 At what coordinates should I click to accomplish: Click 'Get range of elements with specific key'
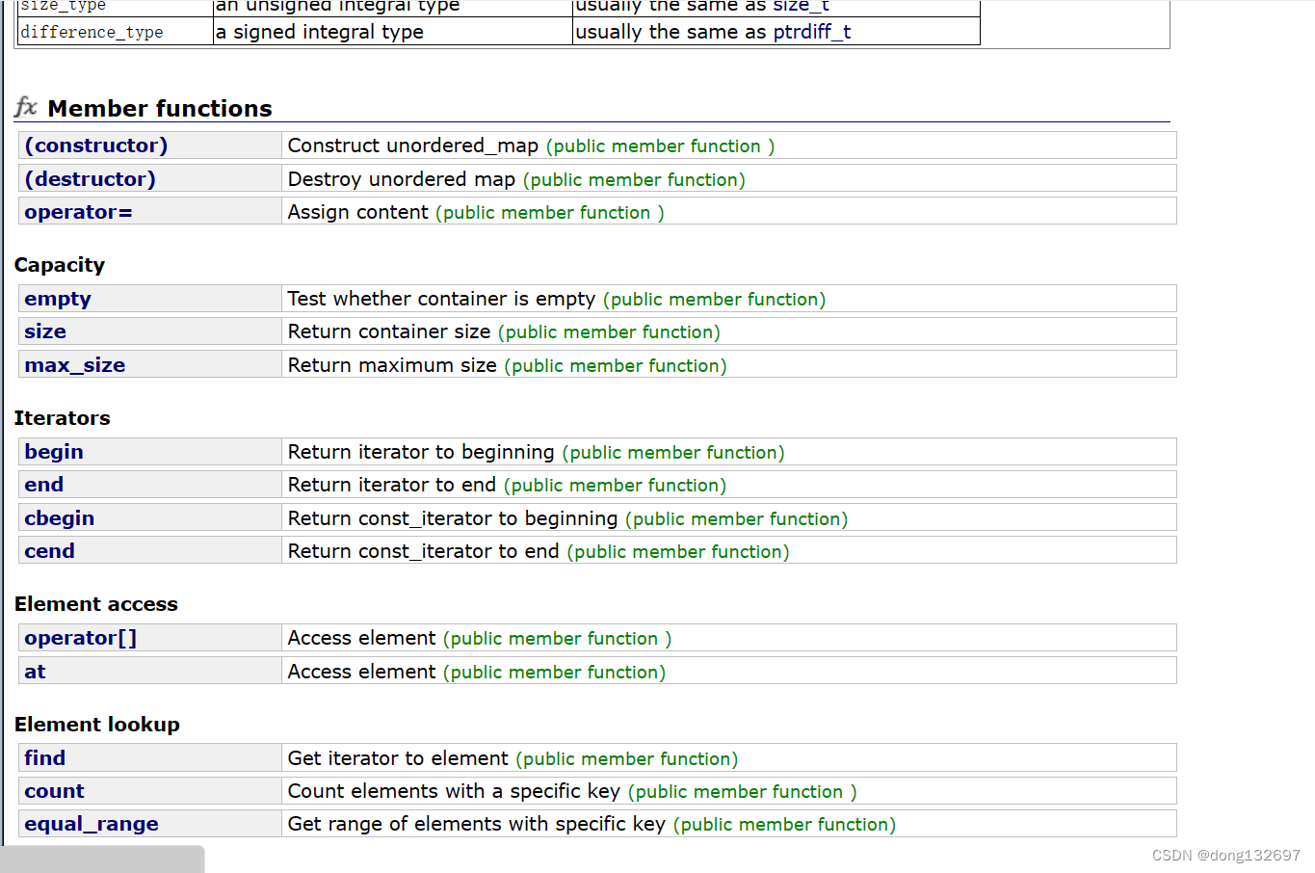coord(477,824)
